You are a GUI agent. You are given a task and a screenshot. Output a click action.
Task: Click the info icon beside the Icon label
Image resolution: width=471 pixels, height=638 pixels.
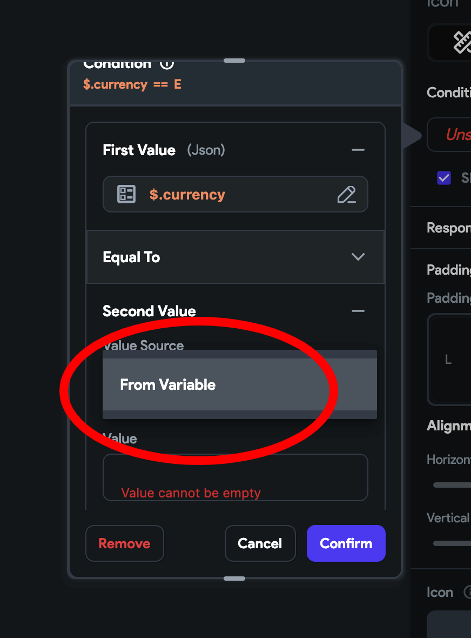pyautogui.click(x=468, y=592)
